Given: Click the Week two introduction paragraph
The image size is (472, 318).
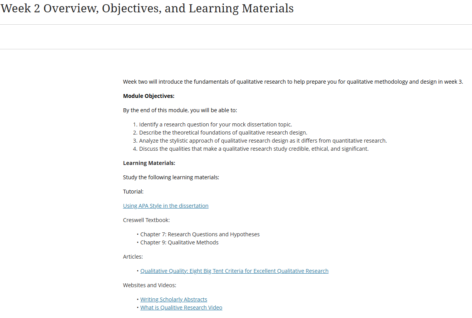Looking at the screenshot, I should (x=293, y=82).
